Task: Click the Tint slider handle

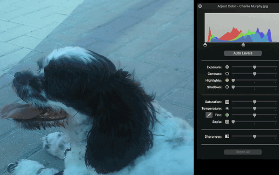Action: coord(255,115)
